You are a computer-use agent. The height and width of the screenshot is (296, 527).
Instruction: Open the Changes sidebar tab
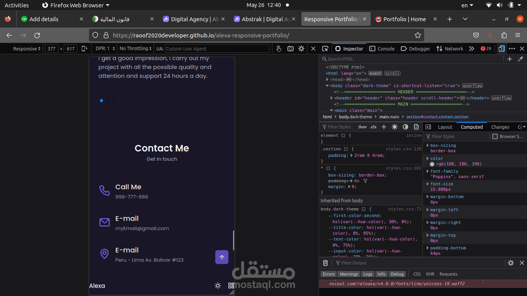[x=500, y=127]
